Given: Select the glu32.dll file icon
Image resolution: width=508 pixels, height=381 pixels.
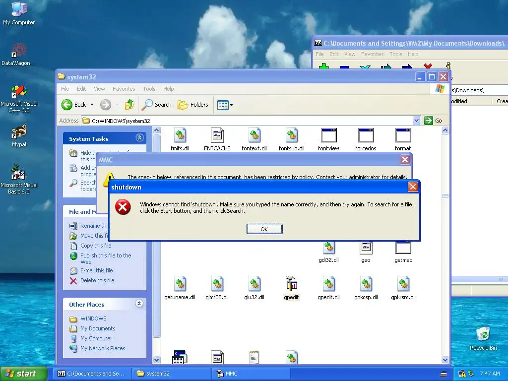Looking at the screenshot, I should pyautogui.click(x=254, y=284).
